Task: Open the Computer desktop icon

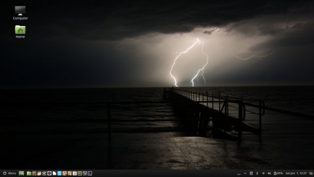Action: click(x=20, y=13)
